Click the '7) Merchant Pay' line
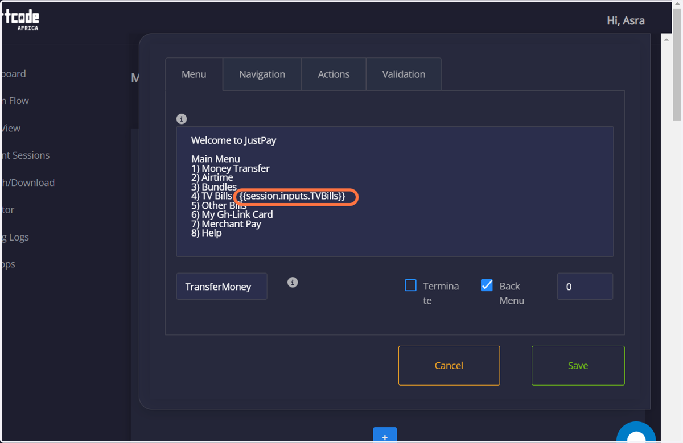Image resolution: width=683 pixels, height=443 pixels. 226,223
